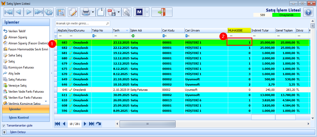317x137 pixels.
Task: Click the edit record pencil icon
Action: [73, 12]
